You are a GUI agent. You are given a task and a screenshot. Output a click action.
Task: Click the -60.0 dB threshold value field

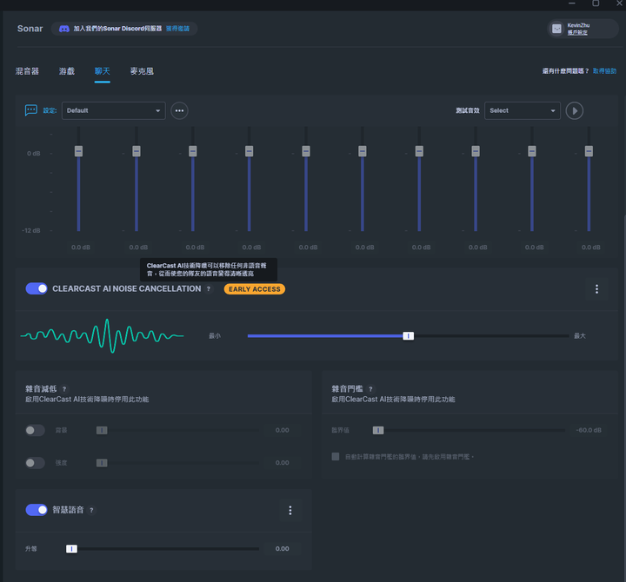[589, 430]
